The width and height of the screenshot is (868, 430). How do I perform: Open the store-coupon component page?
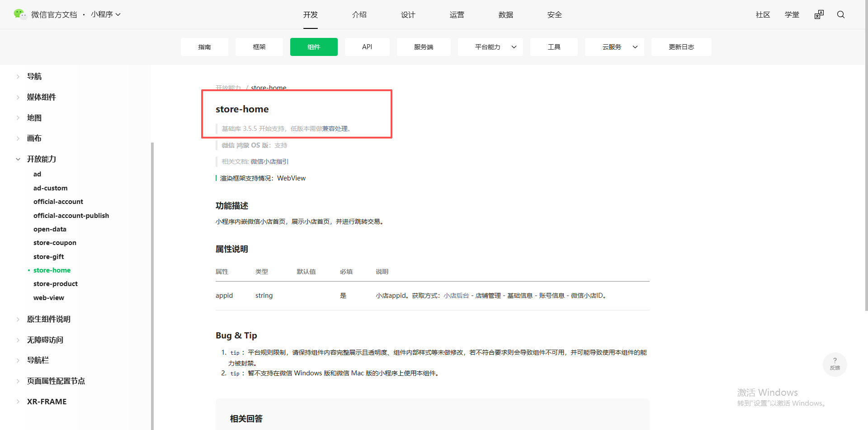pos(55,243)
